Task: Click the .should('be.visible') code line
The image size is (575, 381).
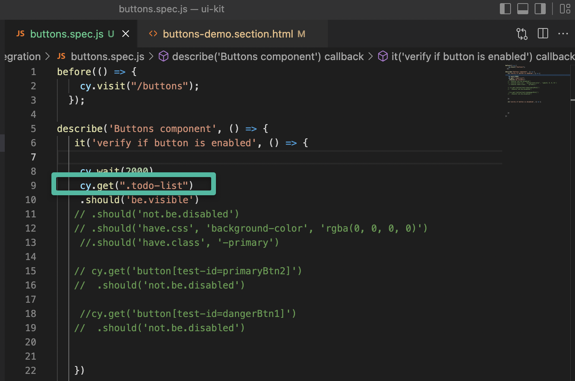Action: [x=139, y=200]
